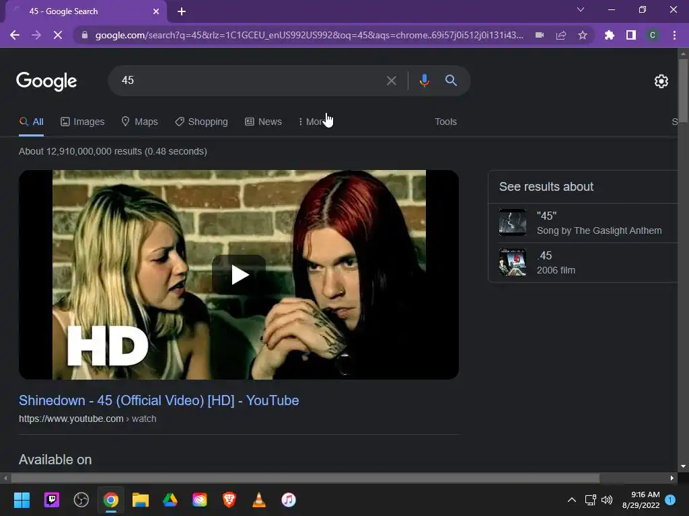Click The Gaslight Anthem song thumbnail
The image size is (689, 516).
click(512, 222)
